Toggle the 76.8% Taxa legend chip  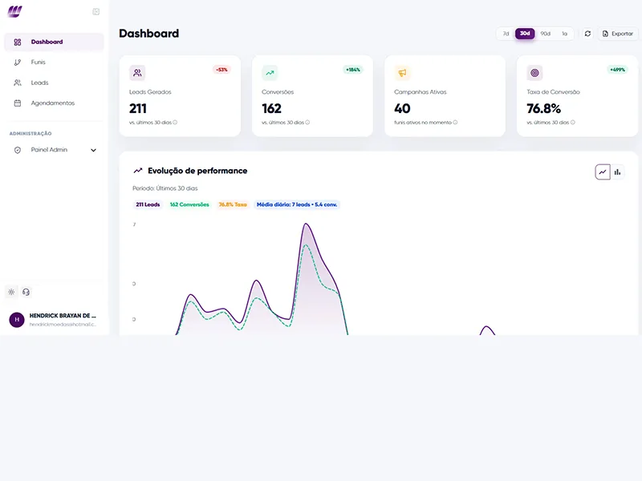(x=233, y=204)
